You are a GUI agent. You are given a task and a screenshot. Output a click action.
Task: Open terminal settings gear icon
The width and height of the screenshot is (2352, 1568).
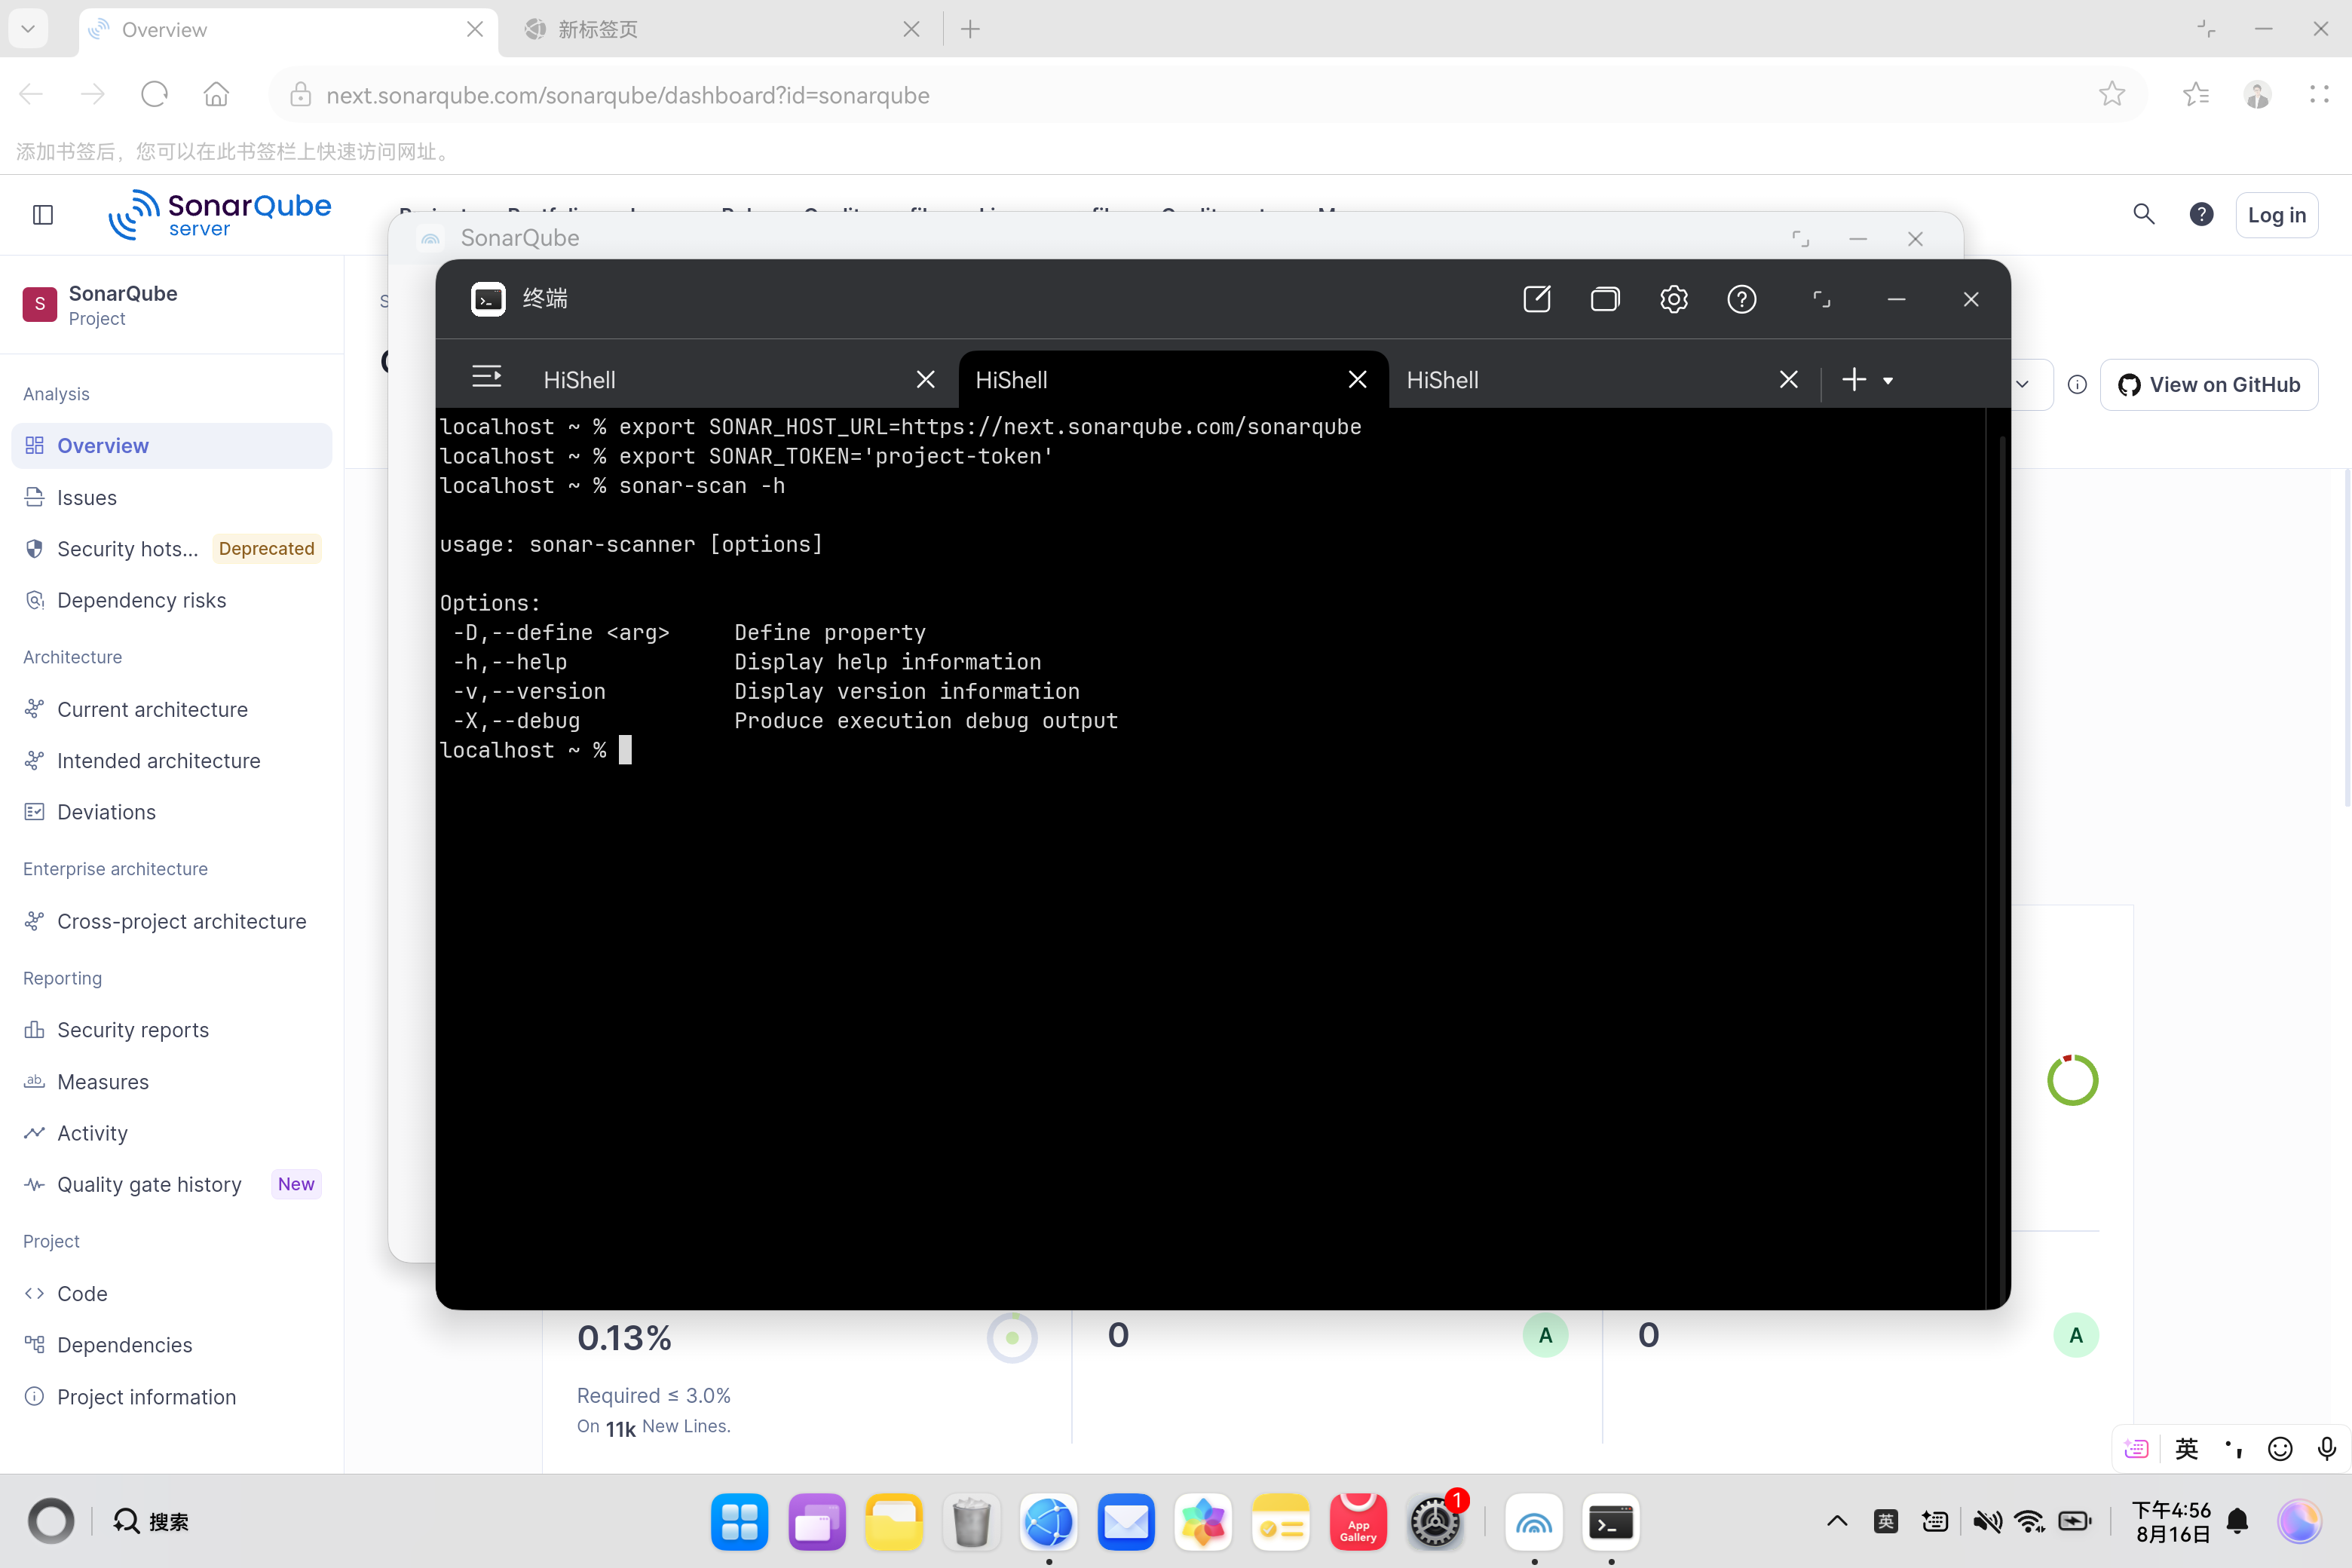[1674, 299]
